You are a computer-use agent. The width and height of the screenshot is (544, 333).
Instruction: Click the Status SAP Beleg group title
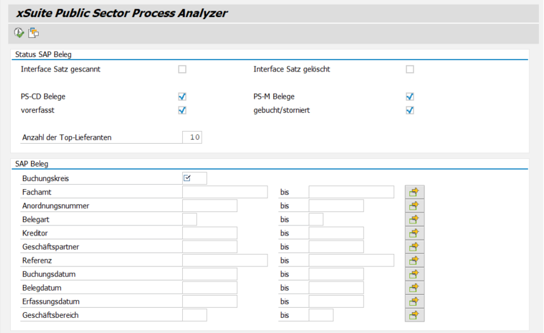(x=44, y=54)
